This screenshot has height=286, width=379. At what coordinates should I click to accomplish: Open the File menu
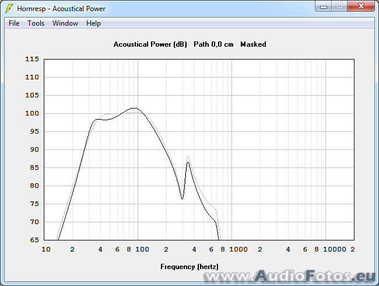(x=14, y=23)
